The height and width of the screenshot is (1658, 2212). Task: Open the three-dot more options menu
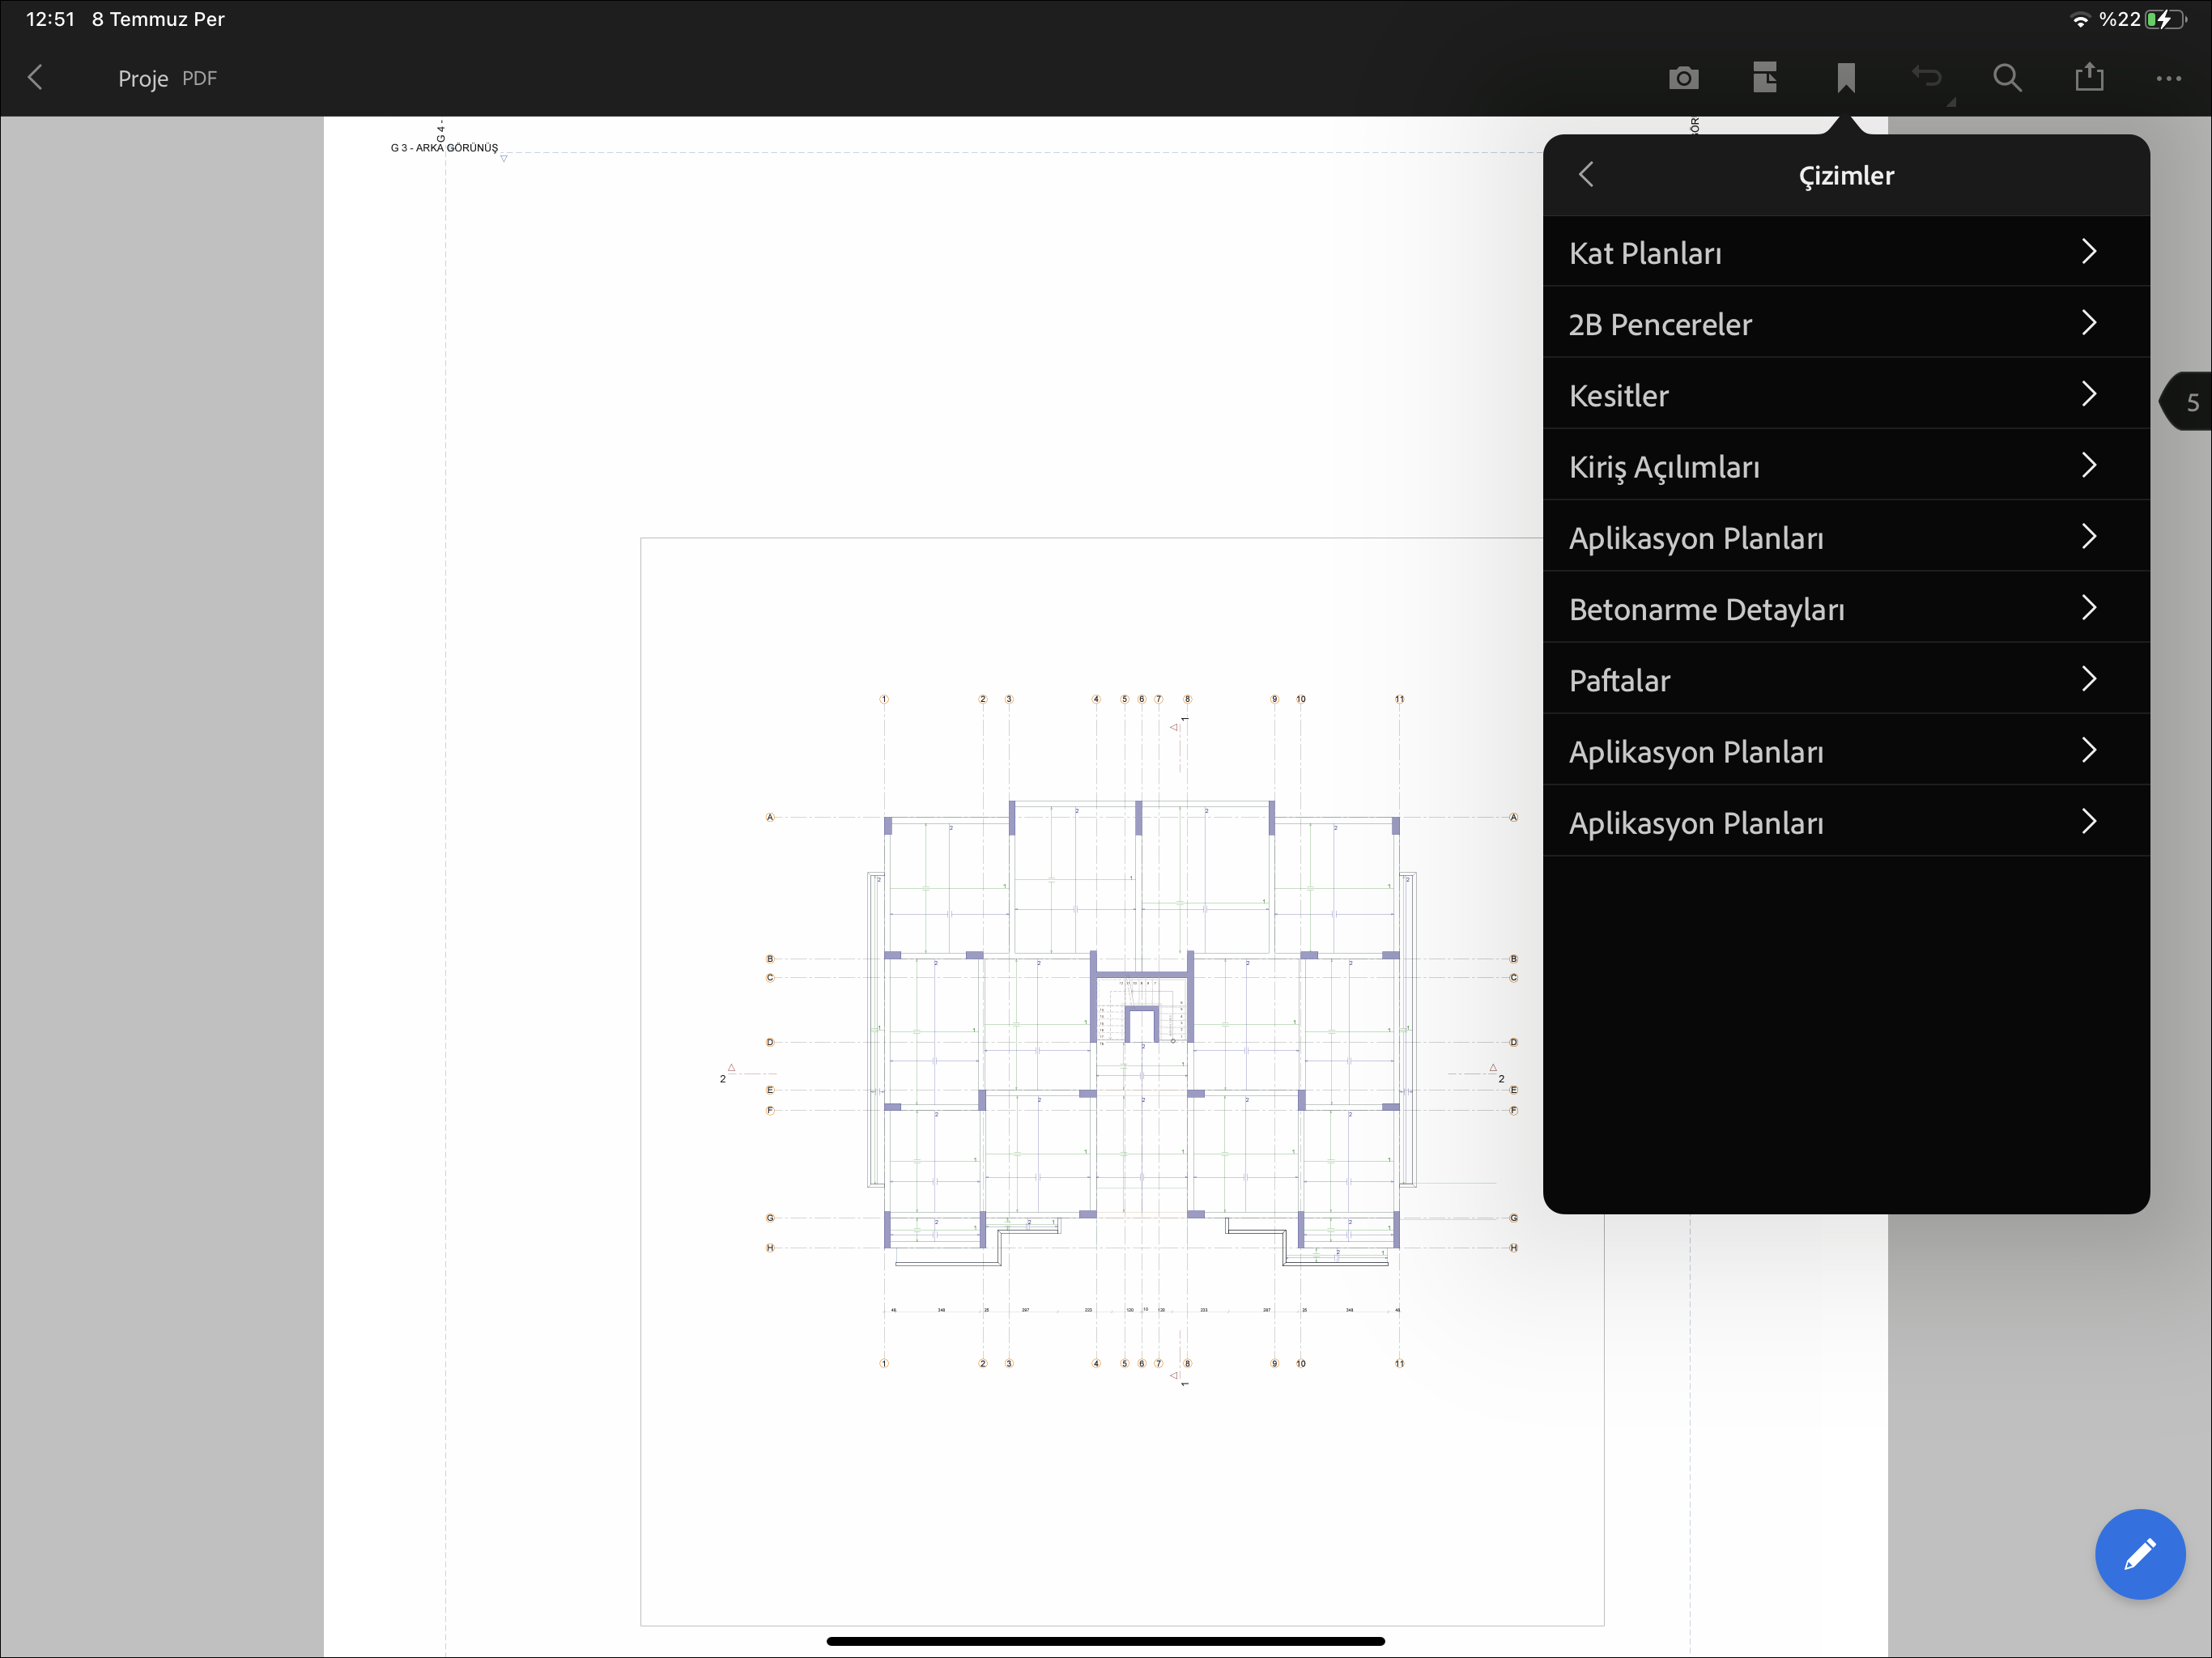[2168, 78]
